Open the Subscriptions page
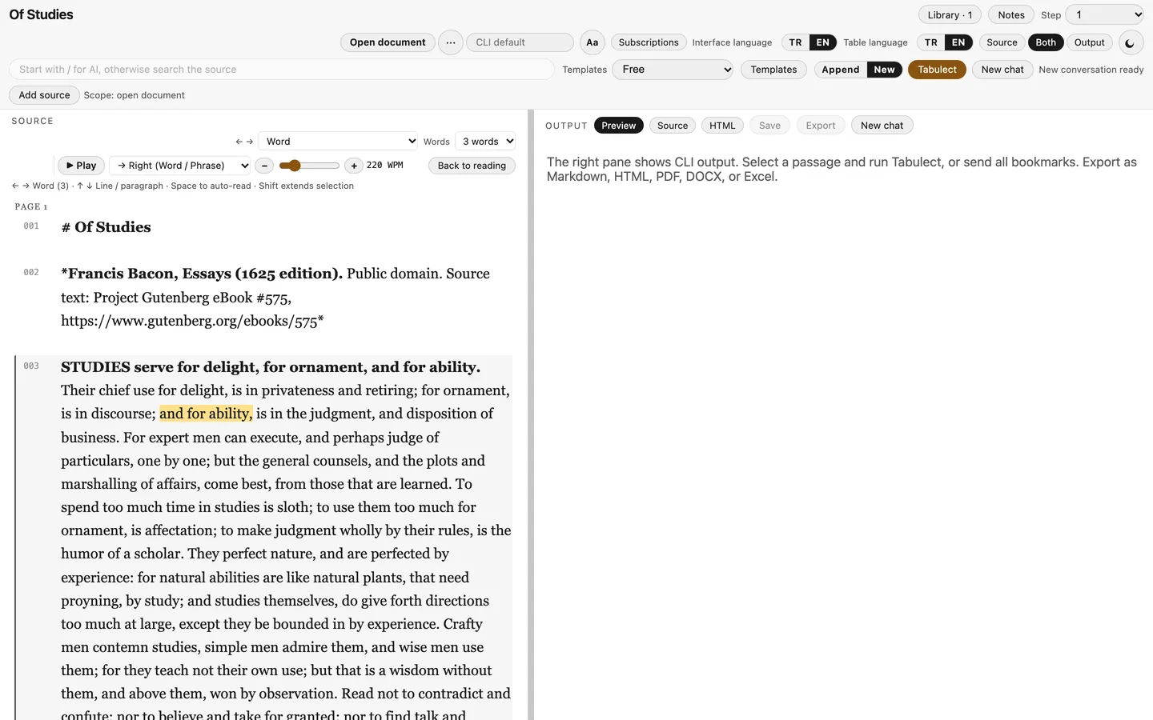 click(x=649, y=42)
